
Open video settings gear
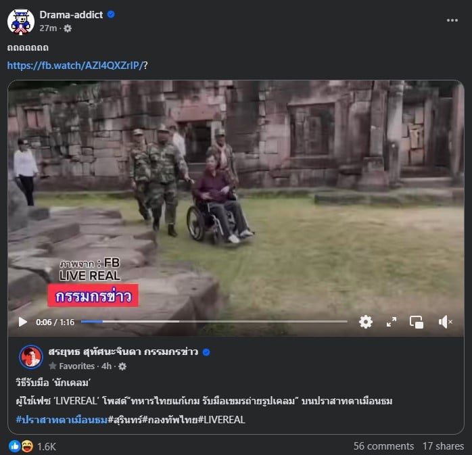366,322
